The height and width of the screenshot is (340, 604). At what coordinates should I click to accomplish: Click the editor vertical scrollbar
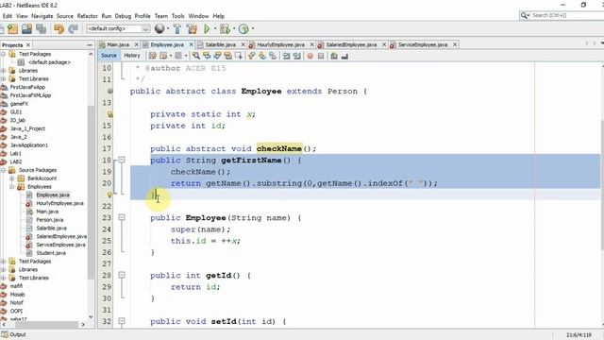tap(602, 185)
